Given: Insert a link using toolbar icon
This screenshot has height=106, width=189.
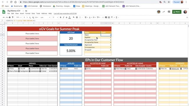Looking at the screenshot, I should 103,17.
